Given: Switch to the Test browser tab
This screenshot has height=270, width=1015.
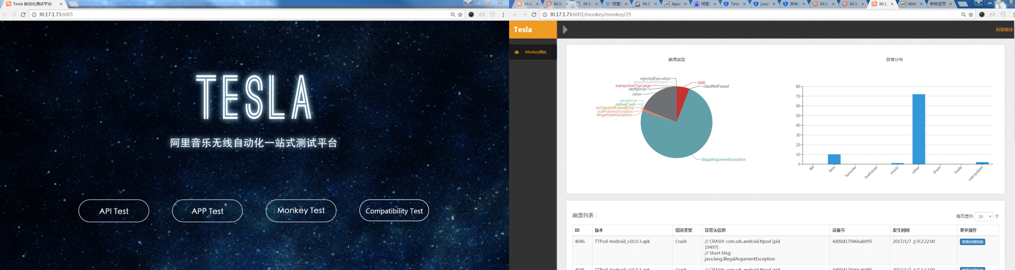Looking at the screenshot, I should [734, 4].
